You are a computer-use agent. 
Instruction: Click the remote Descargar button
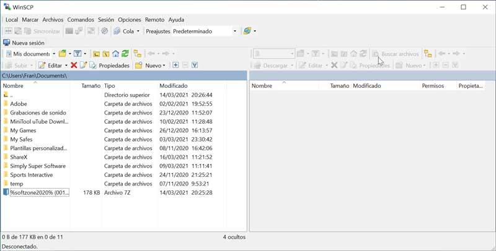pyautogui.click(x=271, y=66)
